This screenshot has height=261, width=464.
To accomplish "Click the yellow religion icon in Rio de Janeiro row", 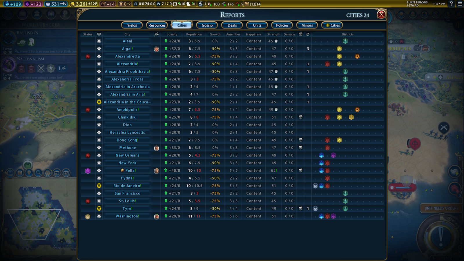I will [x=99, y=186].
